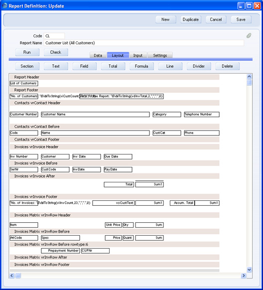
Task: Click the vertical scrollbar down arrow
Action: 249,270
